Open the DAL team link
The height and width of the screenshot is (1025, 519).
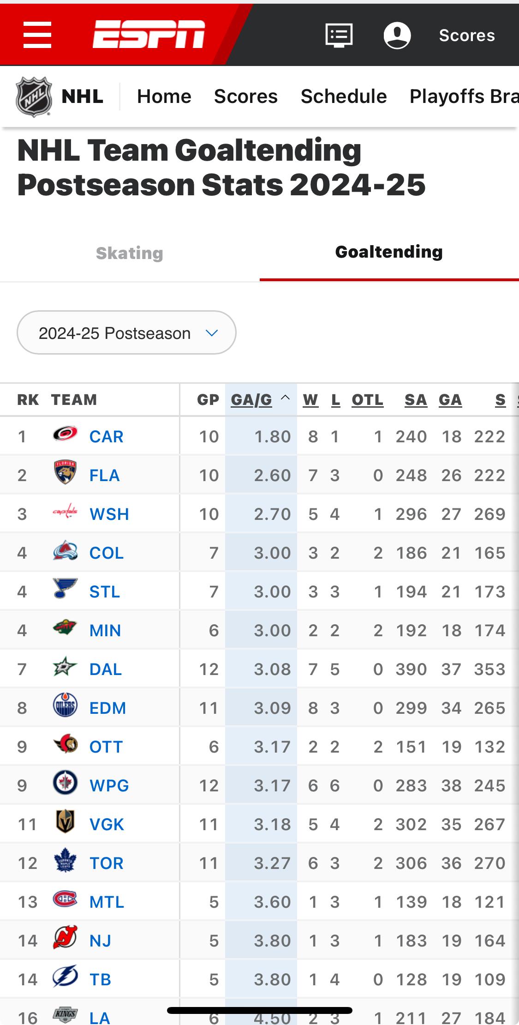tap(106, 669)
